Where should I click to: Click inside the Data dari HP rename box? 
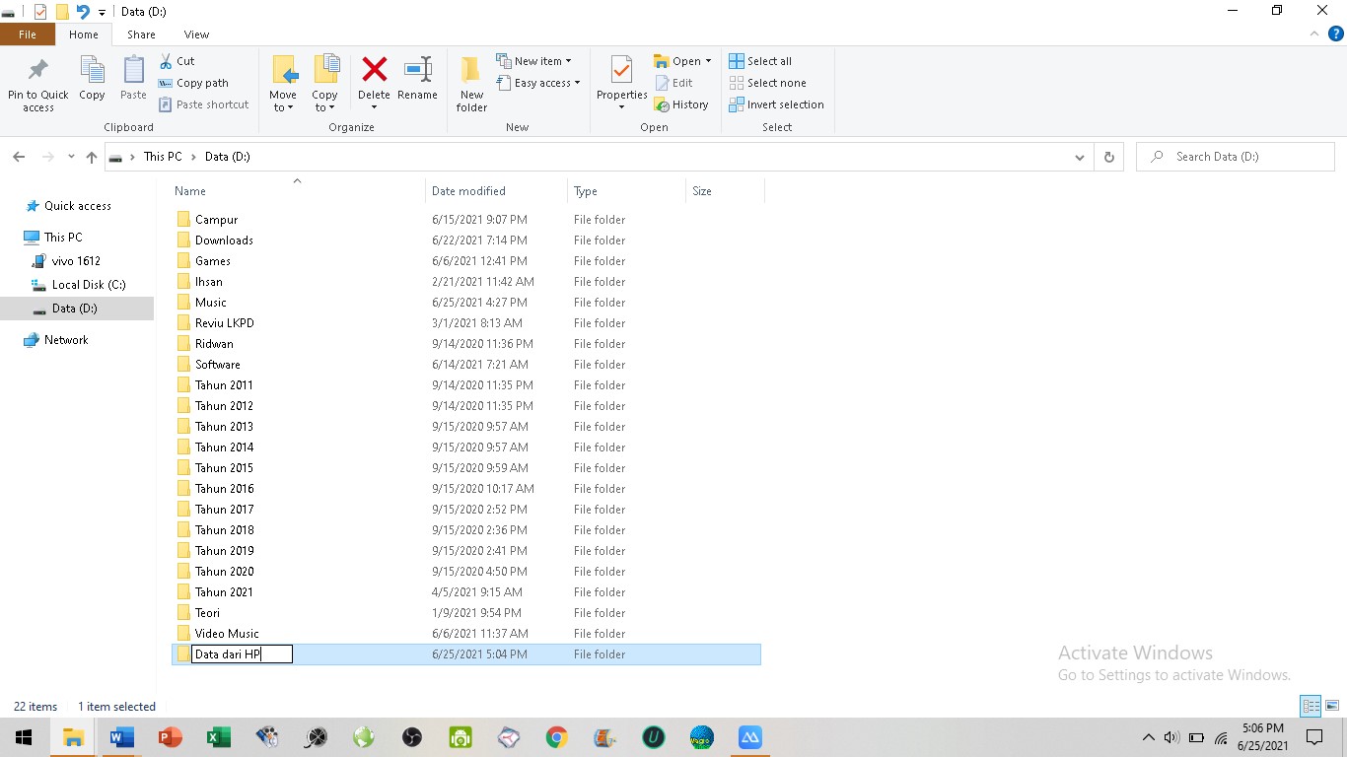pos(242,654)
